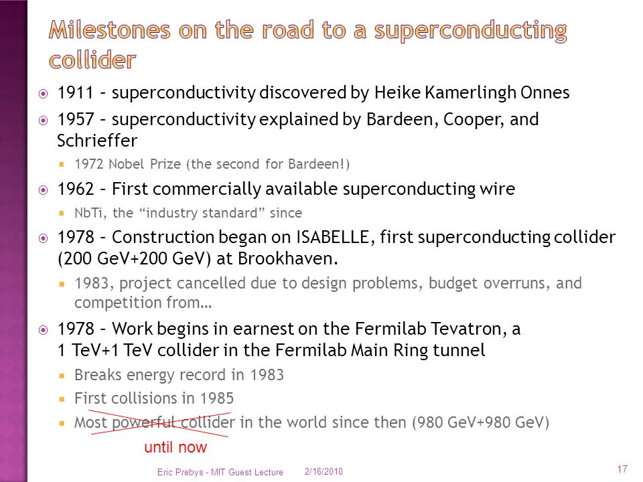The height and width of the screenshot is (482, 643).
Task: Click the footer date 2/16/2010
Action: [x=324, y=472]
